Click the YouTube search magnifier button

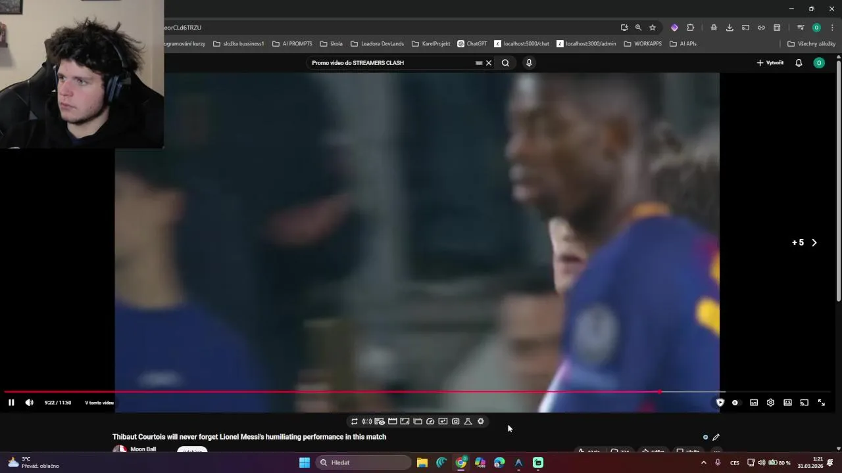click(505, 63)
